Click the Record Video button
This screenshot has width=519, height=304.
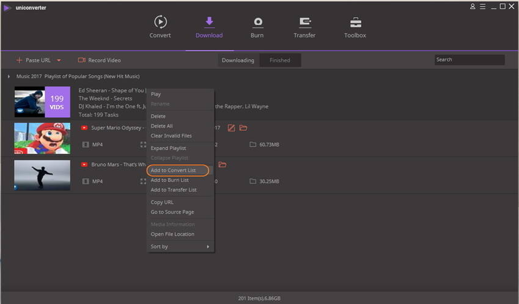pyautogui.click(x=100, y=60)
